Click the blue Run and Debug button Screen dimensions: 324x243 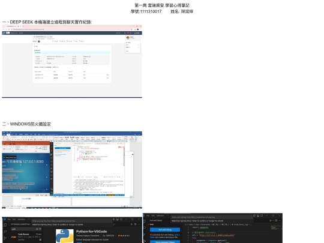(165, 230)
